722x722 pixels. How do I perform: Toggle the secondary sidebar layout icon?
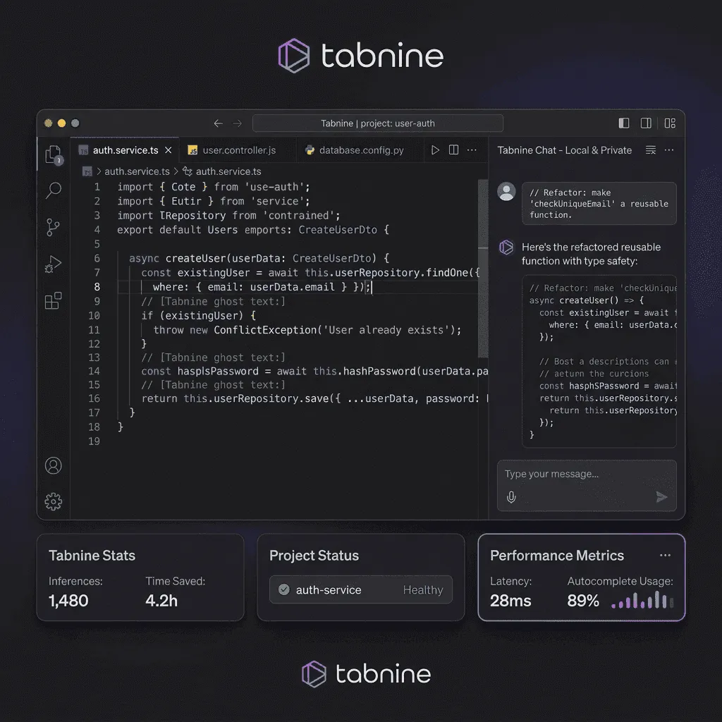(x=646, y=123)
